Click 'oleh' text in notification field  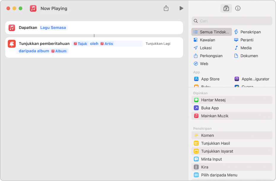(x=94, y=43)
